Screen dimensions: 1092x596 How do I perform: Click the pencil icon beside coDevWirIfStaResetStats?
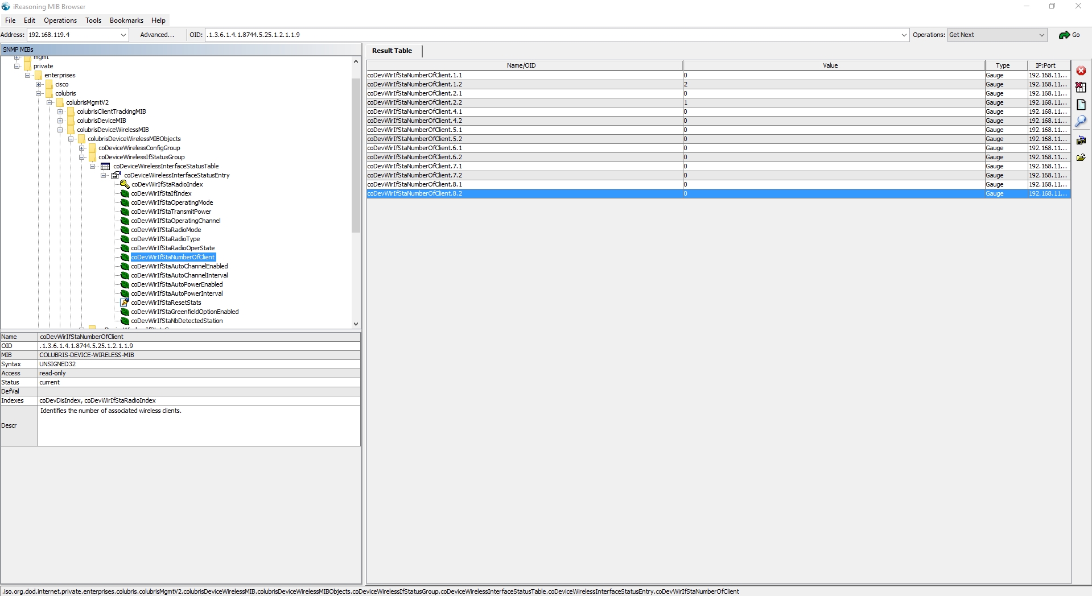(x=125, y=303)
